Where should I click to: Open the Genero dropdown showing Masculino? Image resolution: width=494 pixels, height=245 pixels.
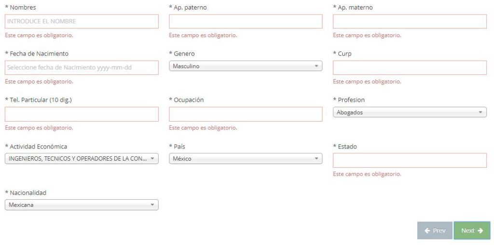pyautogui.click(x=241, y=67)
